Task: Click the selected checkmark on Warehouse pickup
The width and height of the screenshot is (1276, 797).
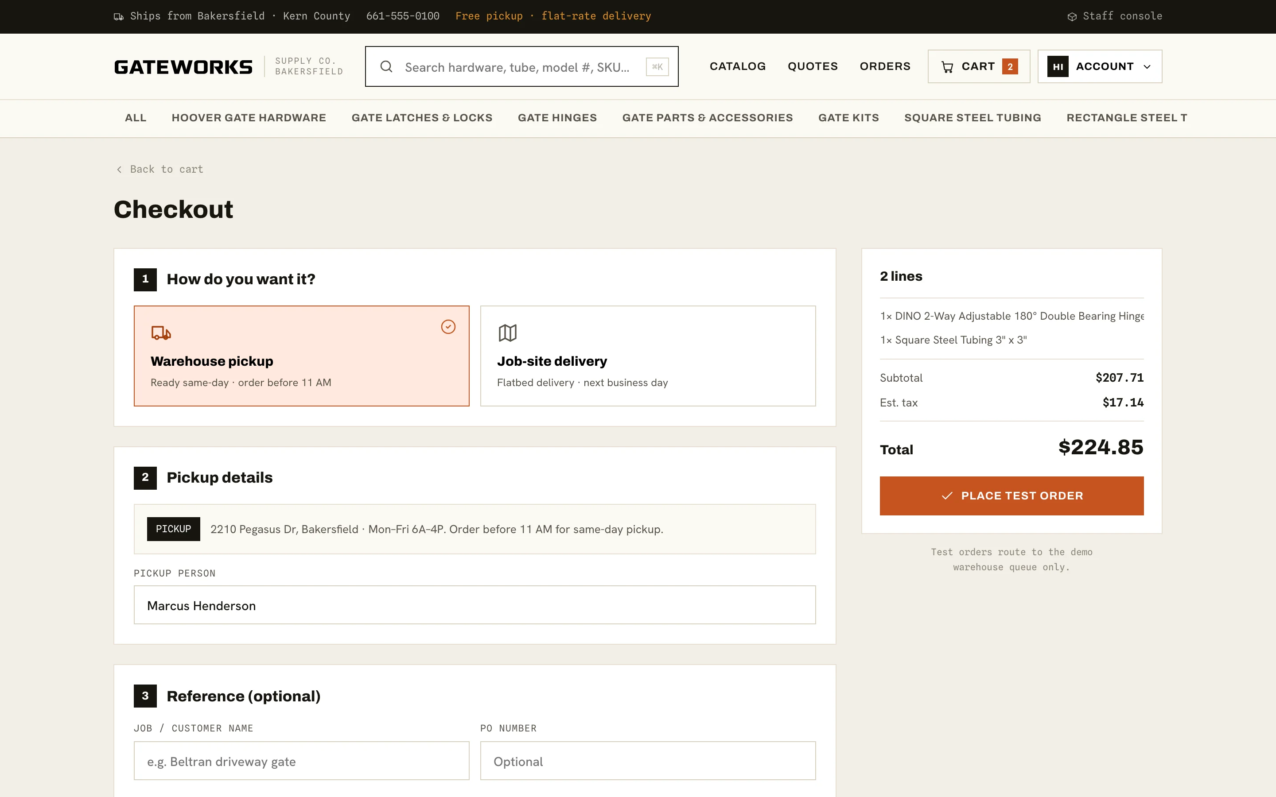Action: [448, 327]
